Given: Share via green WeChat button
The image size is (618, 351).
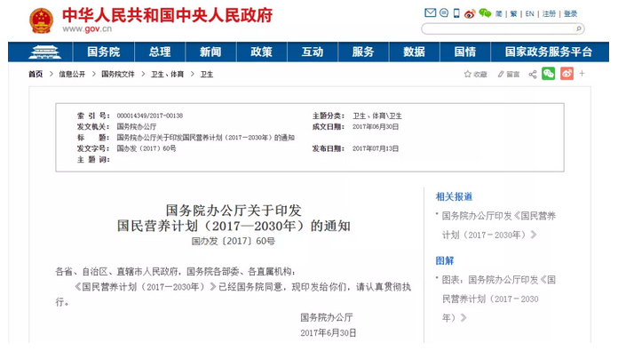Looking at the screenshot, I should point(548,74).
